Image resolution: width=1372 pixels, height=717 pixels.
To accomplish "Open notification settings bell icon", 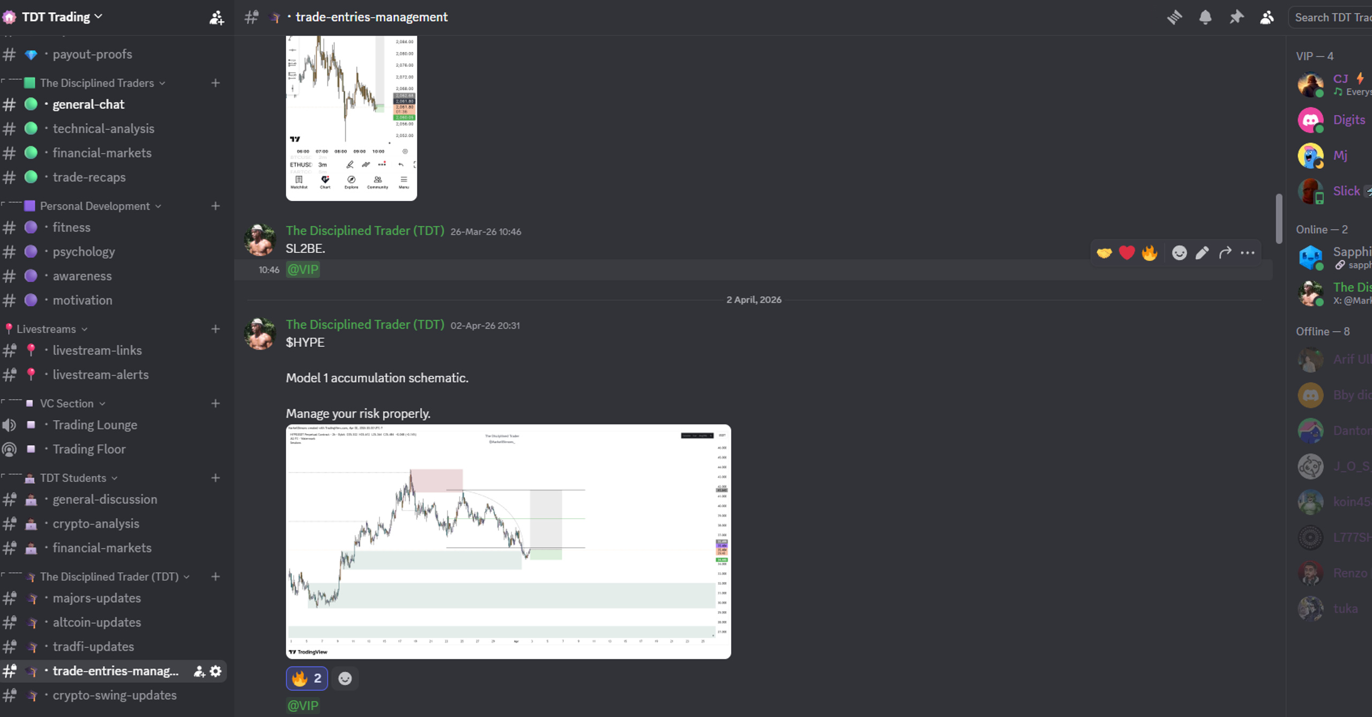I will pyautogui.click(x=1205, y=17).
